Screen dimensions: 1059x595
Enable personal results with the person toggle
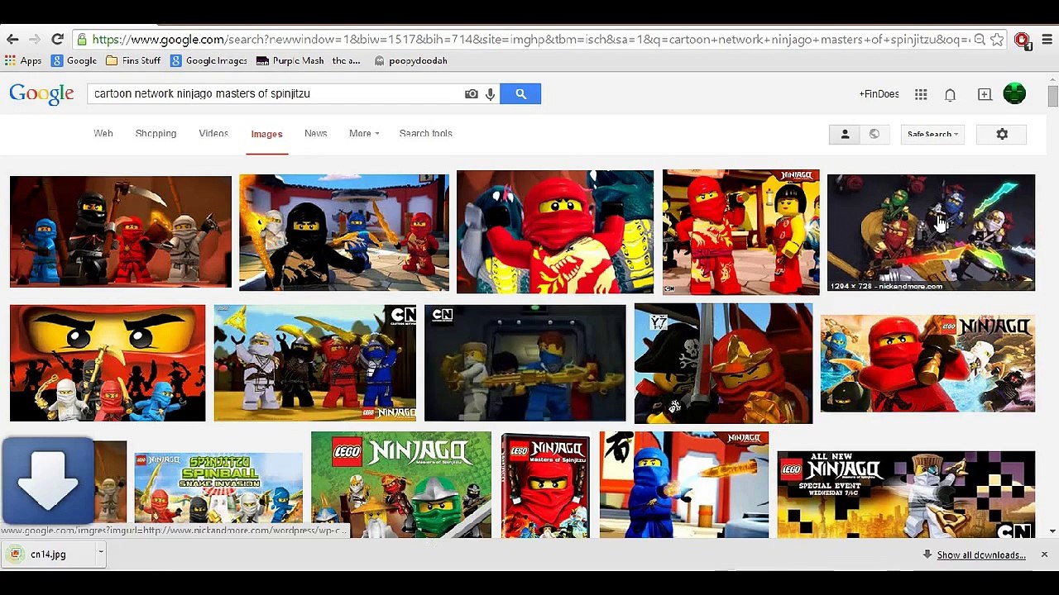(x=845, y=134)
